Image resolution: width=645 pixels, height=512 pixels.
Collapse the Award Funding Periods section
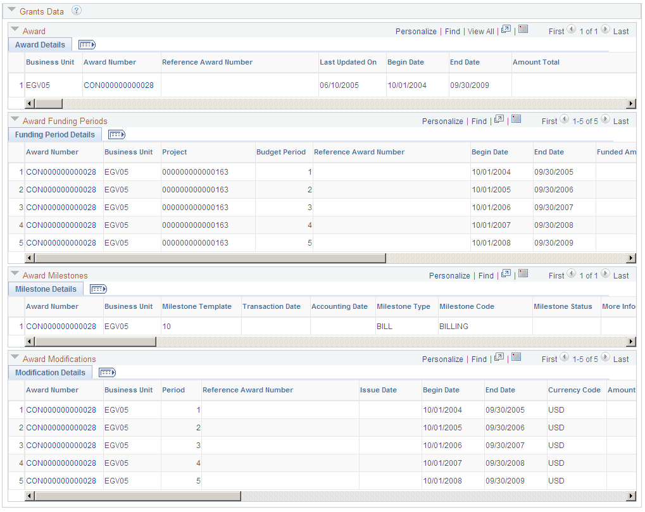coord(15,121)
